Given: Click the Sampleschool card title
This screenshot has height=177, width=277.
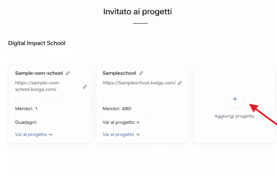Looking at the screenshot, I should 119,73.
